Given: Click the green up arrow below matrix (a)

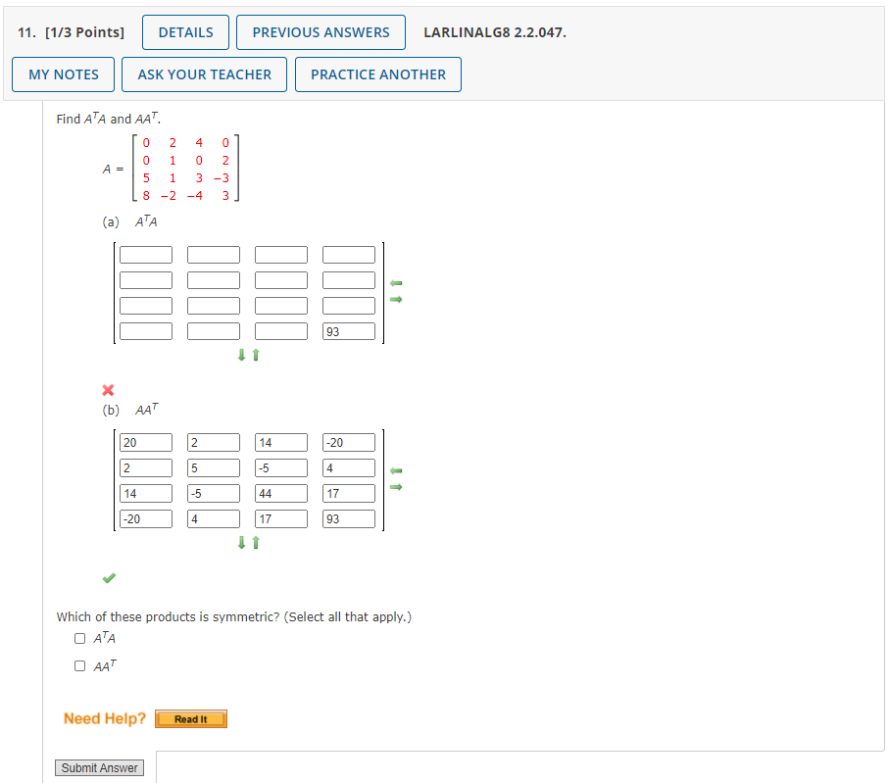Looking at the screenshot, I should click(x=255, y=355).
